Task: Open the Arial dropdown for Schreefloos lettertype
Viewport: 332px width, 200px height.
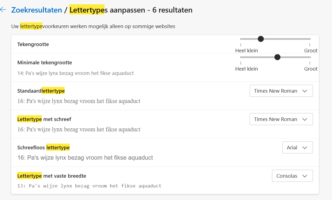Action: (x=297, y=147)
